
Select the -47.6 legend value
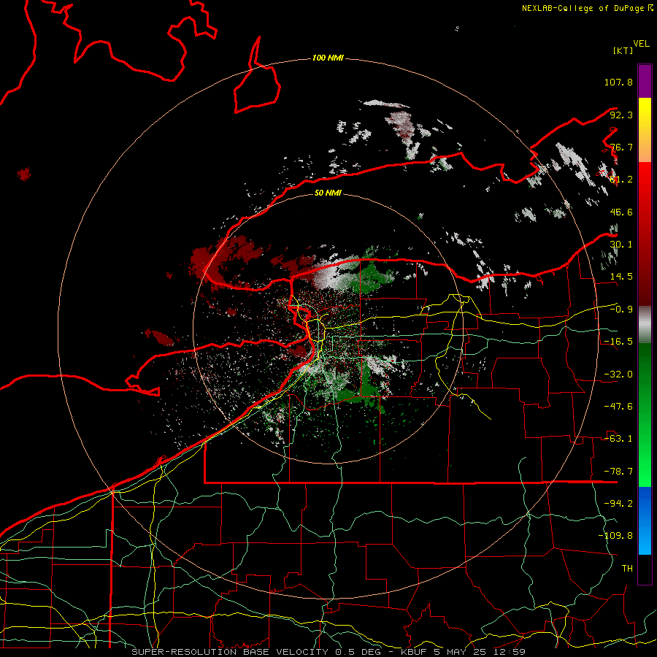click(618, 407)
